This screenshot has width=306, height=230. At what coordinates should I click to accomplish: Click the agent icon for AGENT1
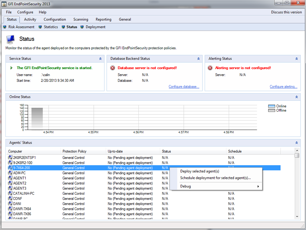coord(10,178)
